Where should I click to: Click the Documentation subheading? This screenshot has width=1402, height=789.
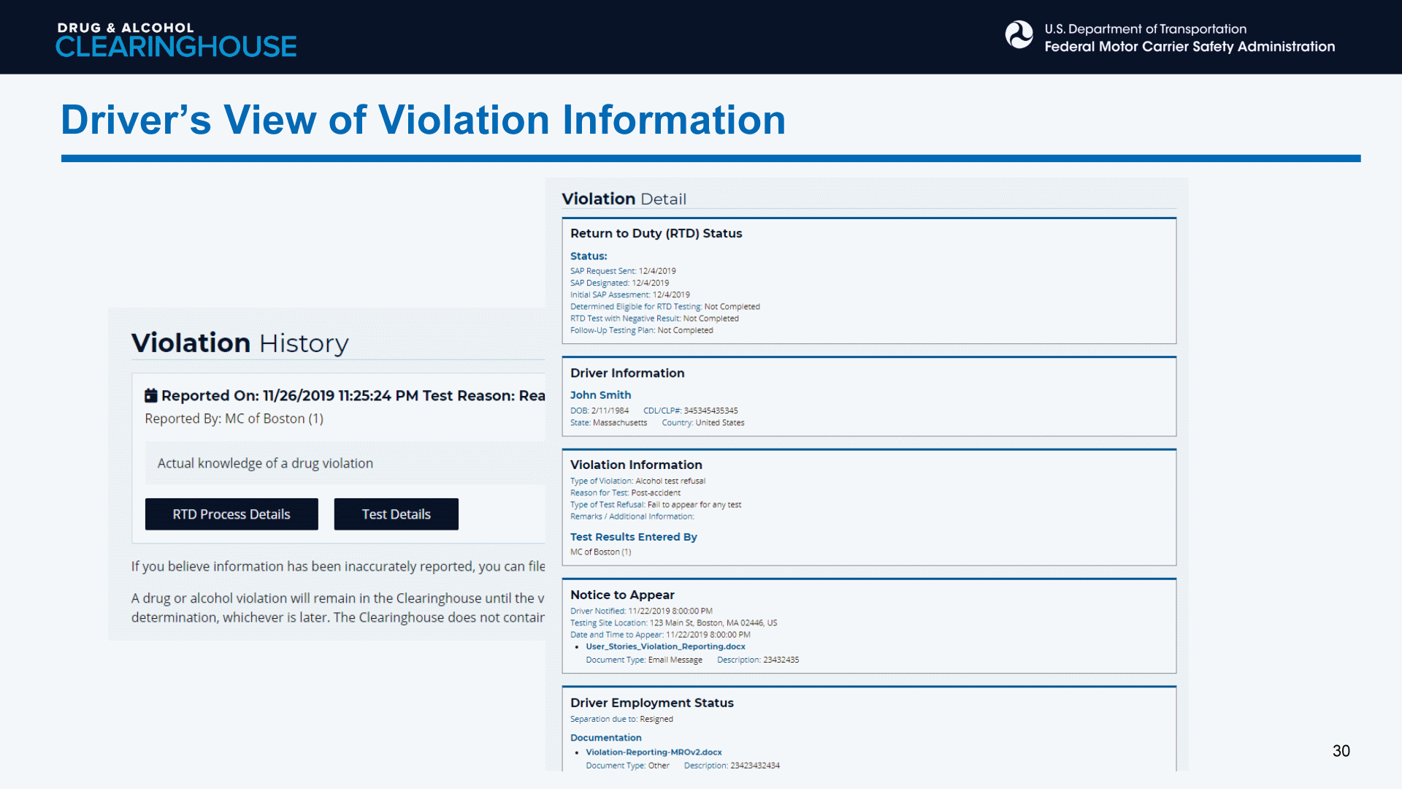pyautogui.click(x=605, y=738)
